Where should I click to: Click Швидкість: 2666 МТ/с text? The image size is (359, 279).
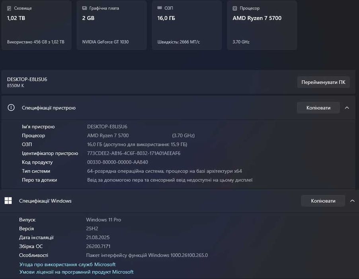(x=179, y=42)
